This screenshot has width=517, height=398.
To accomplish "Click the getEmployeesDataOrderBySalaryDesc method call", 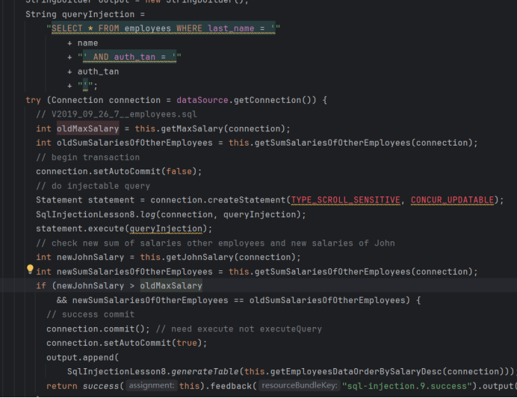I will 390,371.
